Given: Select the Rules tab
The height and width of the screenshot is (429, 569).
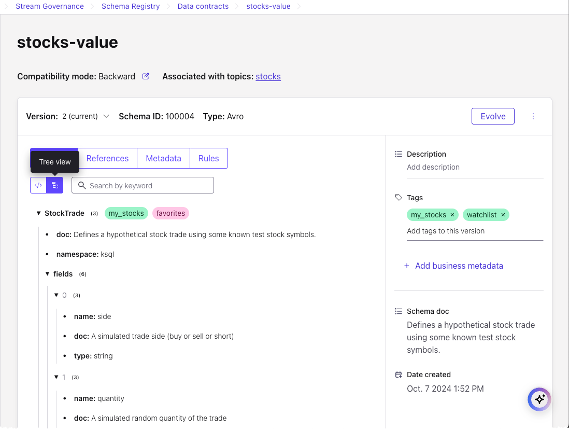Looking at the screenshot, I should tap(208, 158).
